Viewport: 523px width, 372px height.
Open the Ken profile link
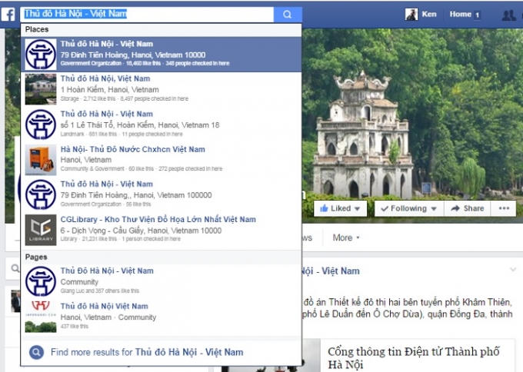[x=429, y=14]
